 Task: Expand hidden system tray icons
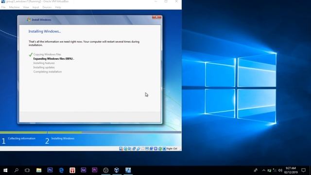click(x=264, y=170)
